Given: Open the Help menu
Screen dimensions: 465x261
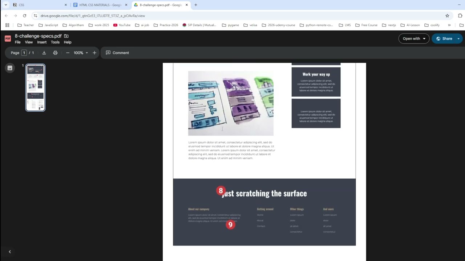Looking at the screenshot, I should (68, 42).
